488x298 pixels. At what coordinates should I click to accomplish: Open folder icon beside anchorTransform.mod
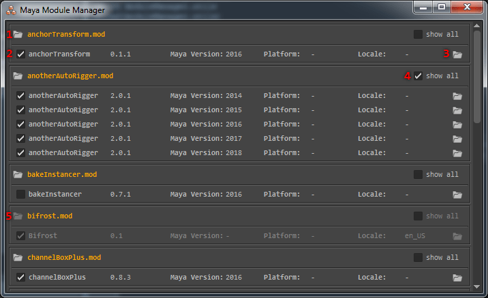pyautogui.click(x=18, y=34)
